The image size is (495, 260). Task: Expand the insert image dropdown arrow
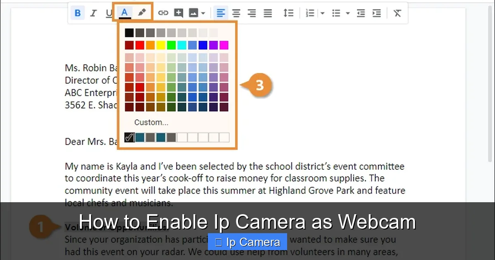coord(203,13)
